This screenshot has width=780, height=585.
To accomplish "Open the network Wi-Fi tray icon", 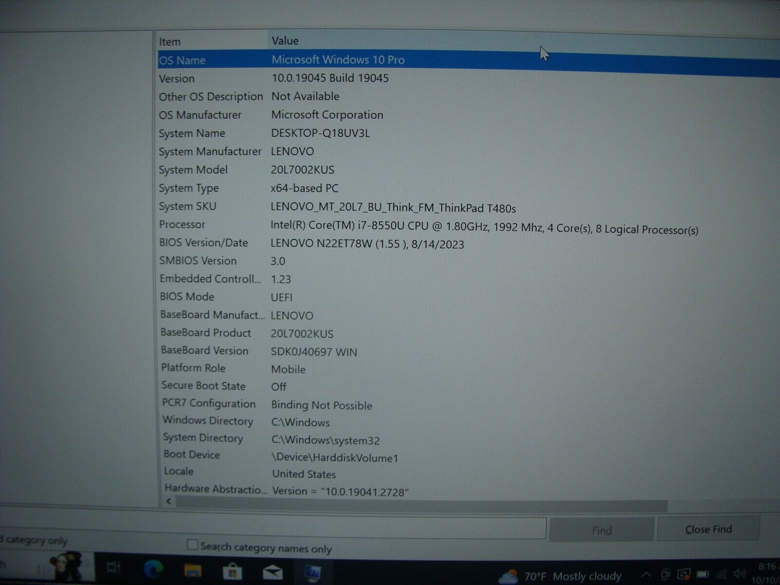I will pos(722,574).
